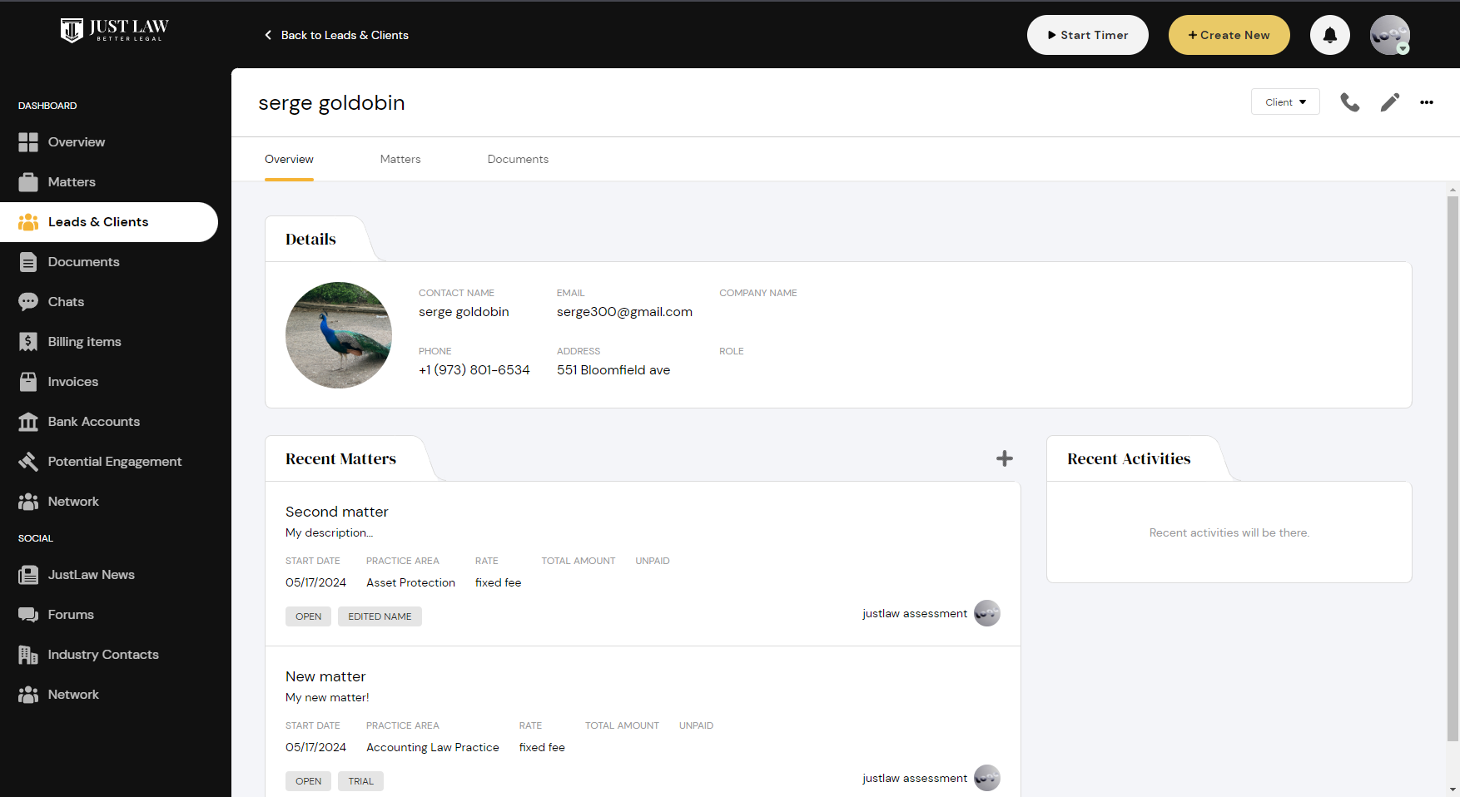Switch to the Documents tab
The image size is (1460, 797).
(x=518, y=159)
